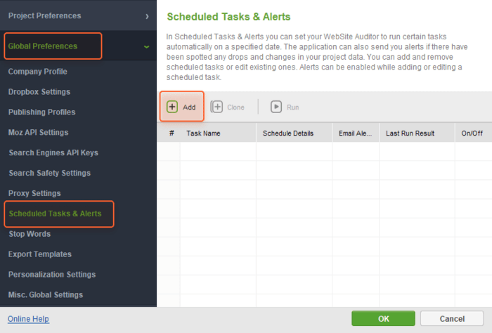Open Company Profile settings
The width and height of the screenshot is (492, 333).
38,72
